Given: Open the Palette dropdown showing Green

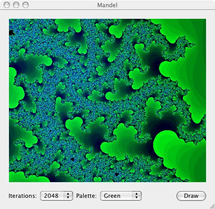Looking at the screenshot, I should 121,196.
